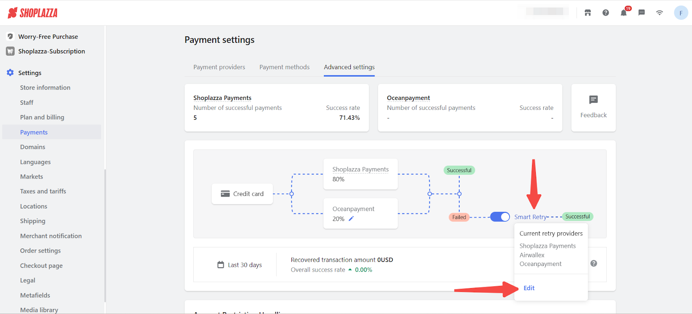Open Languages settings
This screenshot has height=314, width=692.
coord(35,162)
